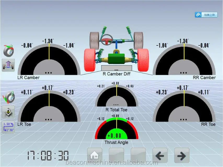Open the compass measurement tool icon
Image resolution: width=223 pixels, height=167 pixels.
8,112
